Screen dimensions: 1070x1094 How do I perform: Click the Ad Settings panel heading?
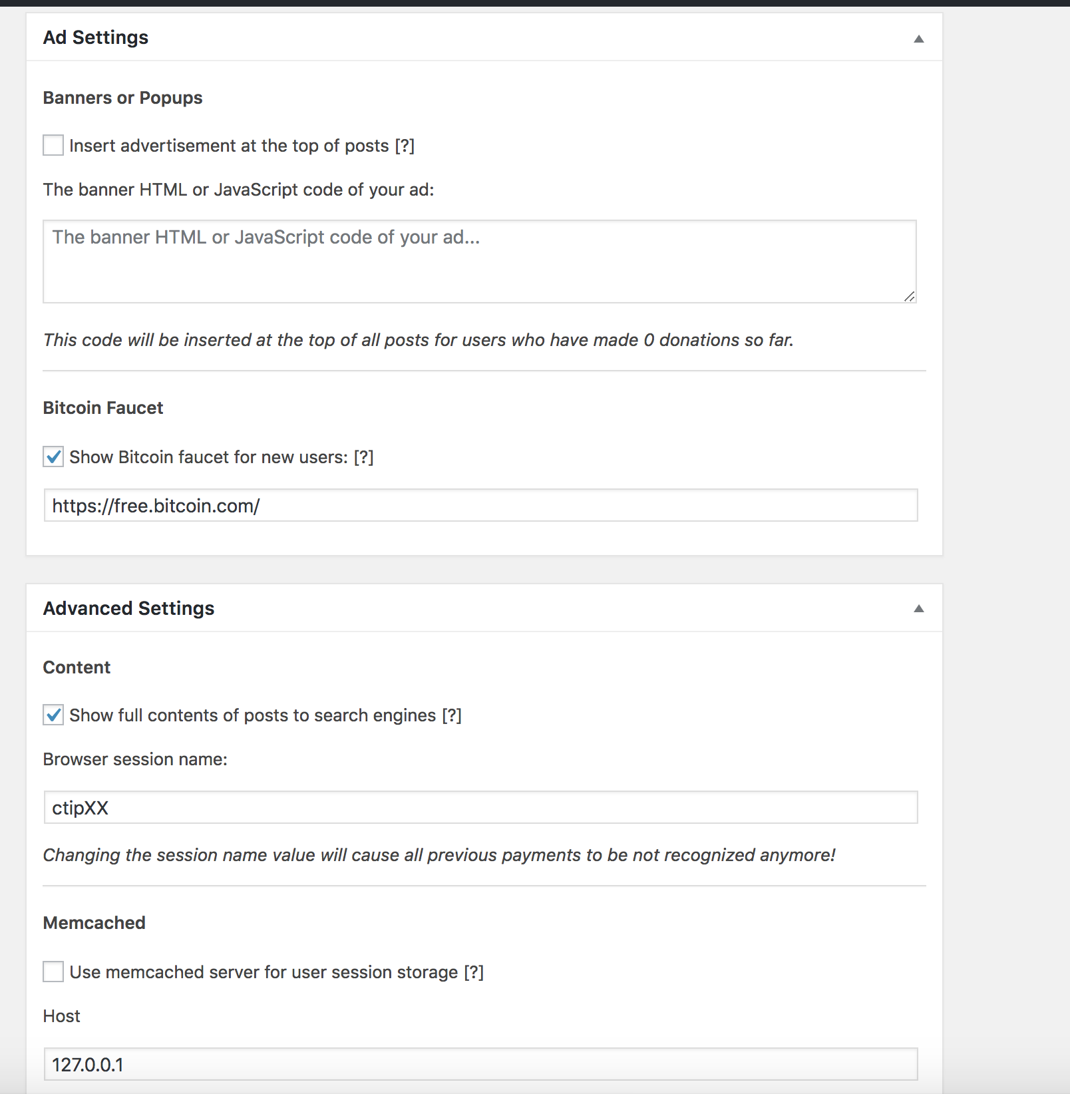pyautogui.click(x=96, y=37)
